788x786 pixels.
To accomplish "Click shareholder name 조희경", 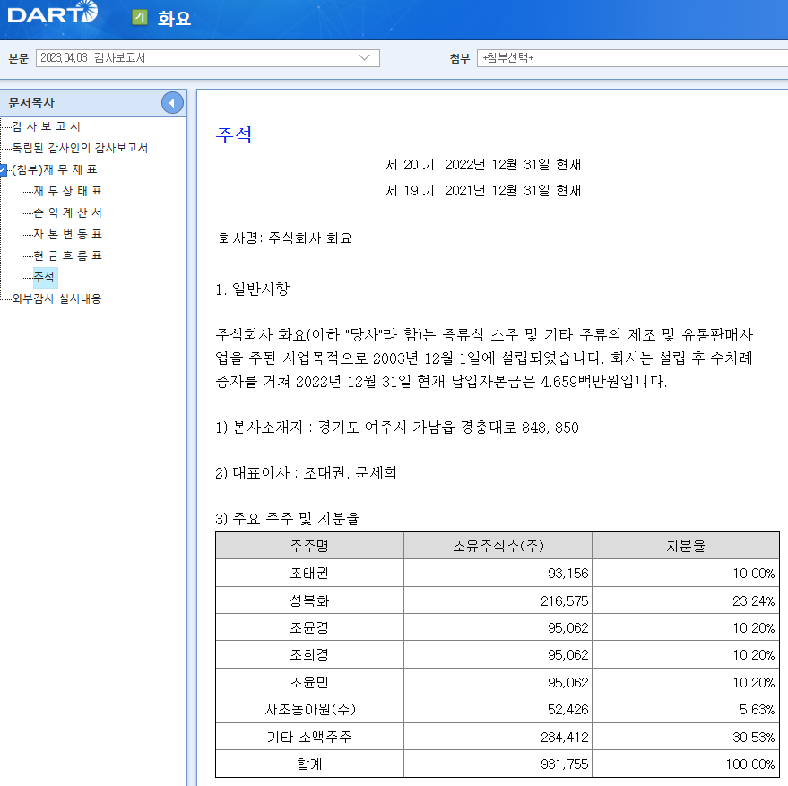I will (309, 655).
